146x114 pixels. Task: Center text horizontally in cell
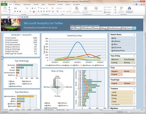[x=41, y=11]
